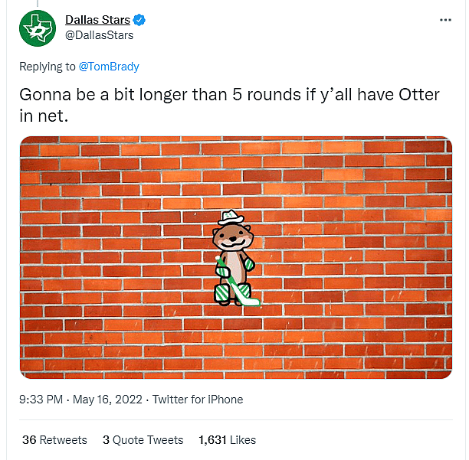The height and width of the screenshot is (460, 469).
Task: Open the Dallas Stars profile avatar
Action: coord(37,27)
